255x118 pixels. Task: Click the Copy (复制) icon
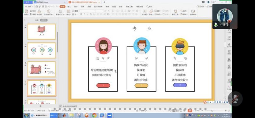tap(31, 14)
